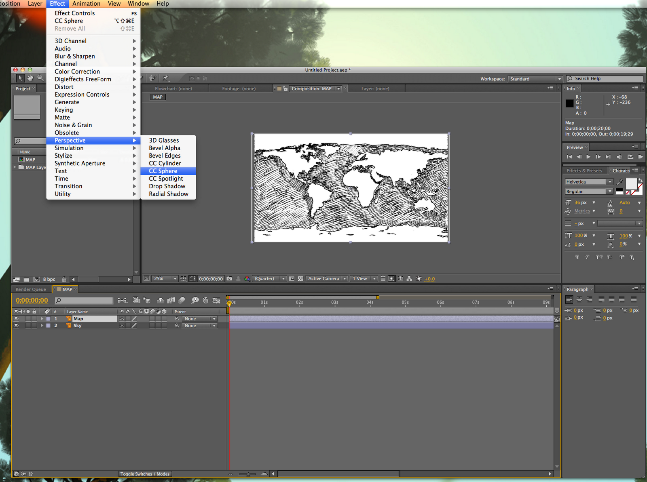Click the Search Help field

point(605,79)
